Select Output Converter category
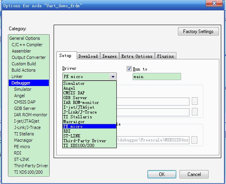This screenshot has height=184, width=226. [29, 57]
